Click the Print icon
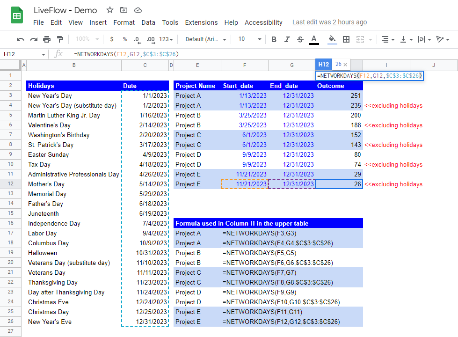The width and height of the screenshot is (458, 337). point(47,39)
